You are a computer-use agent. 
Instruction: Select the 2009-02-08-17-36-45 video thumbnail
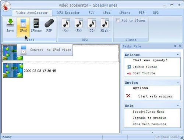[13, 70]
